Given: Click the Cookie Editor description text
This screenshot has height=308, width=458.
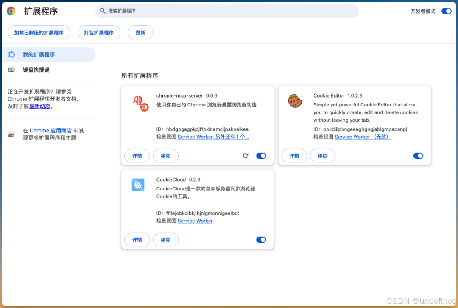Looking at the screenshot, I should coord(366,112).
